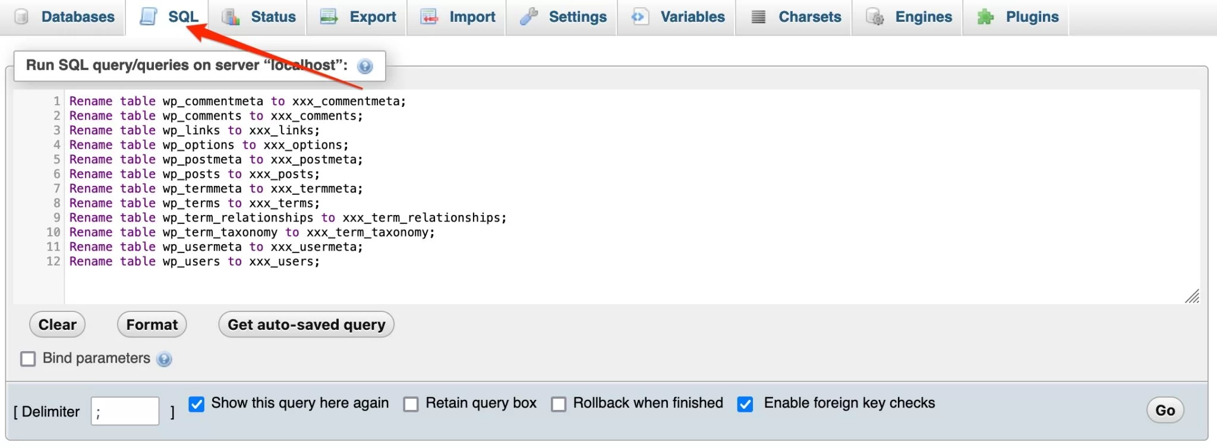Open help icon beside Run SQL query title
The width and height of the screenshot is (1217, 448).
click(365, 66)
